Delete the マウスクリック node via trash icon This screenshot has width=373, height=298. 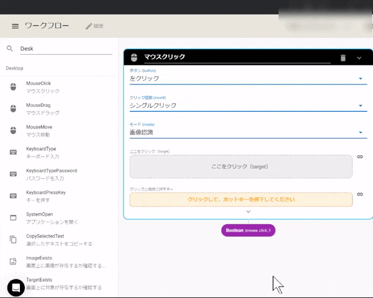click(343, 58)
